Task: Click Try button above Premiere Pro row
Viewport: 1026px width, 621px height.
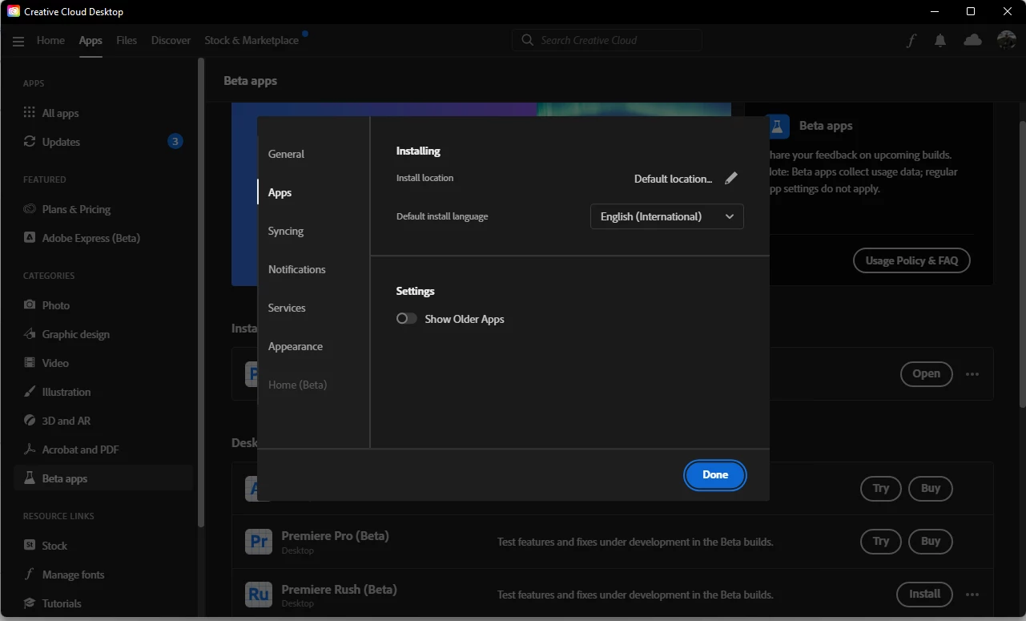Action: 881,488
